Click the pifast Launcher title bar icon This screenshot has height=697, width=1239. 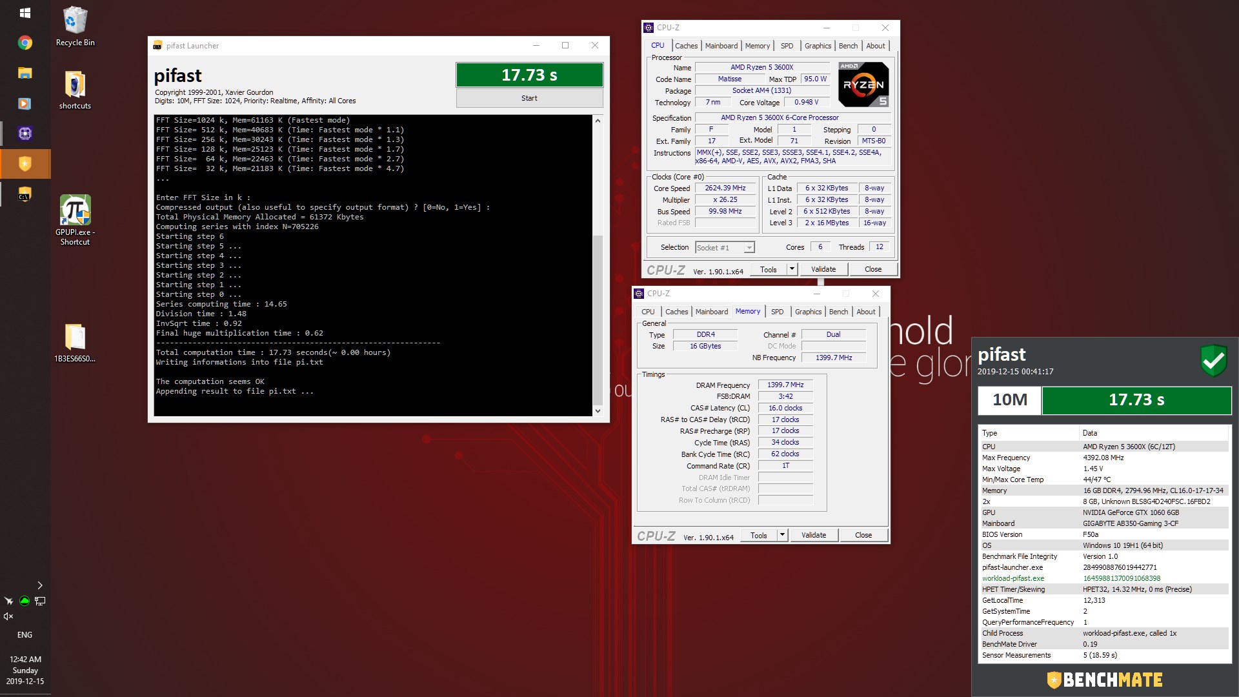tap(157, 46)
